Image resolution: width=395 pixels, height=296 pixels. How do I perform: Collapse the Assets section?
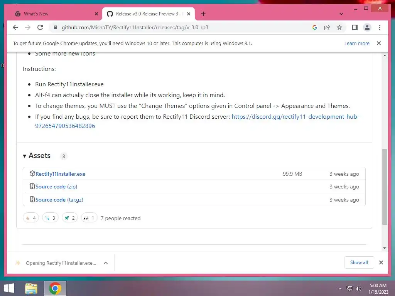click(x=37, y=156)
